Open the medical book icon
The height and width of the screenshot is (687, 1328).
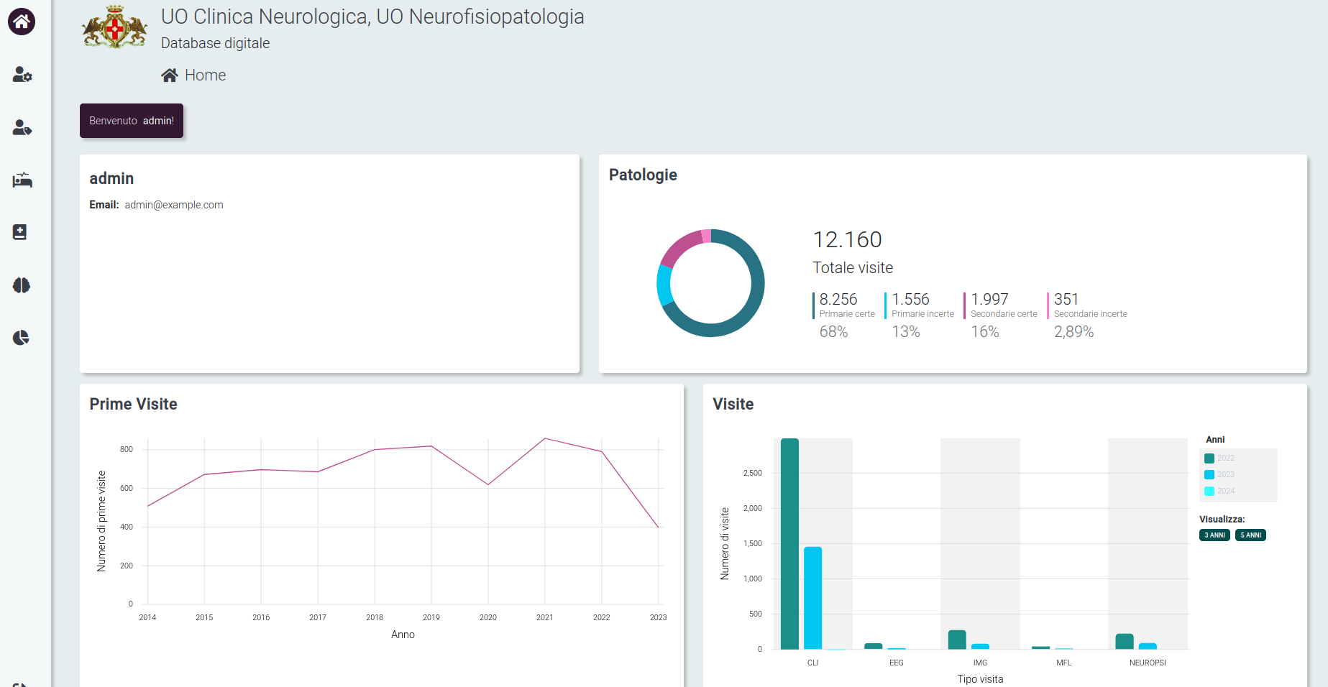20,232
